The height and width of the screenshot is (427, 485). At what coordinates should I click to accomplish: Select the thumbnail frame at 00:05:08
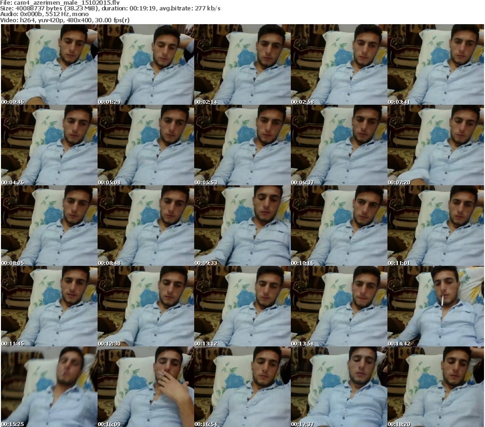(x=146, y=145)
